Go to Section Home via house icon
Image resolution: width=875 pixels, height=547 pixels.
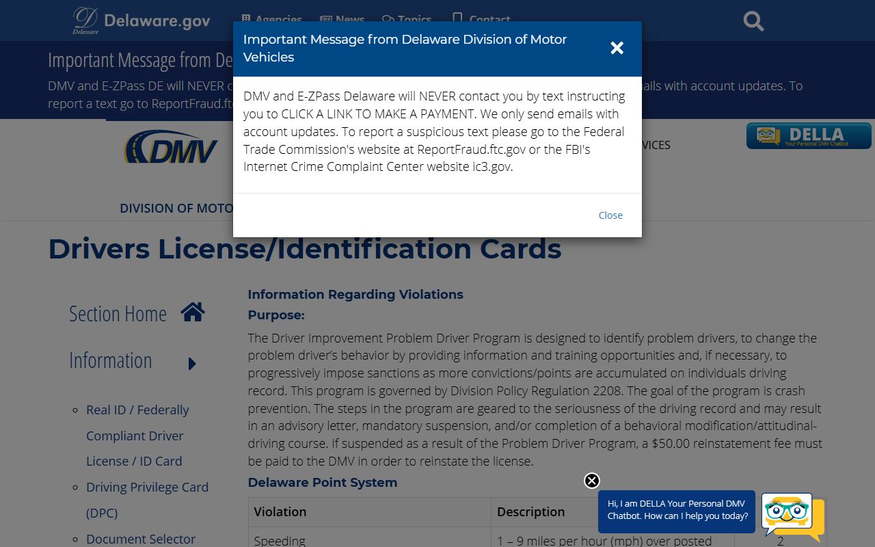click(193, 312)
